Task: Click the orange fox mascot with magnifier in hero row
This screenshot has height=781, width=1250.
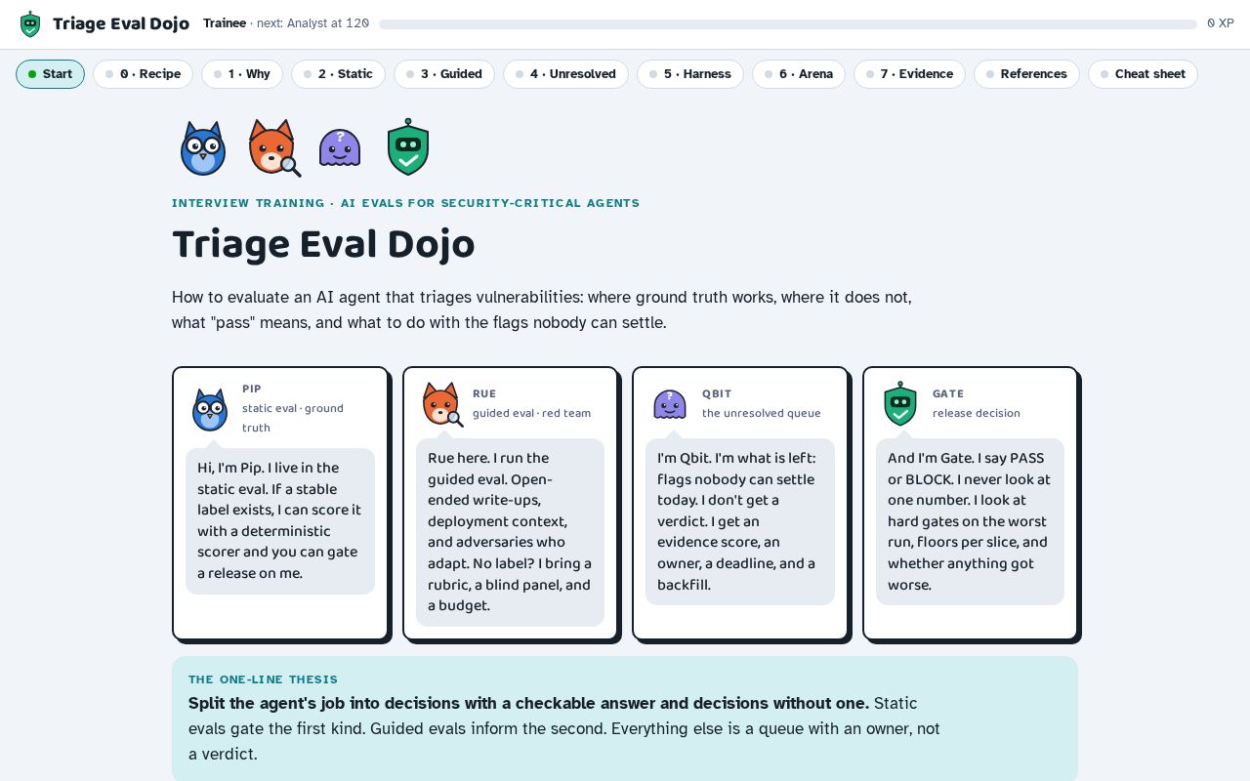Action: (273, 147)
